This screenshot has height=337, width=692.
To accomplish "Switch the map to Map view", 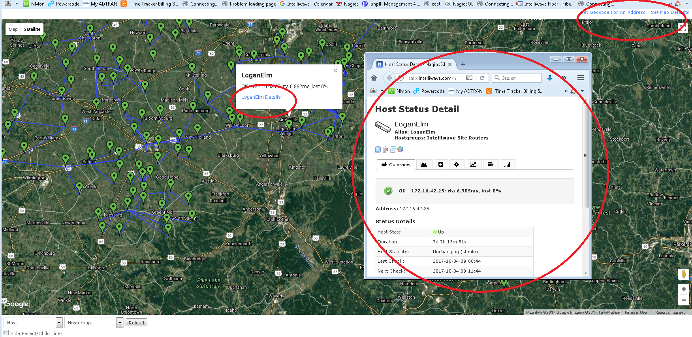I will coord(13,29).
